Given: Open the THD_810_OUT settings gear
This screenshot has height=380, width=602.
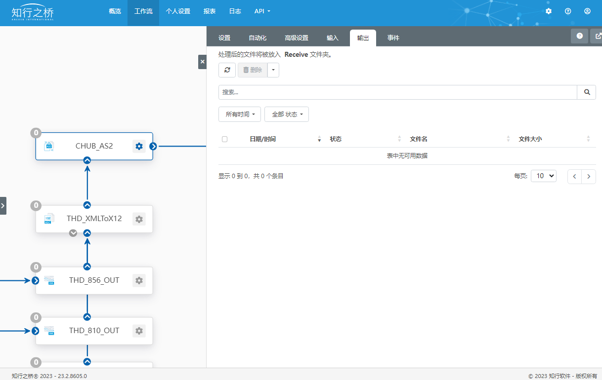Looking at the screenshot, I should click(x=139, y=331).
